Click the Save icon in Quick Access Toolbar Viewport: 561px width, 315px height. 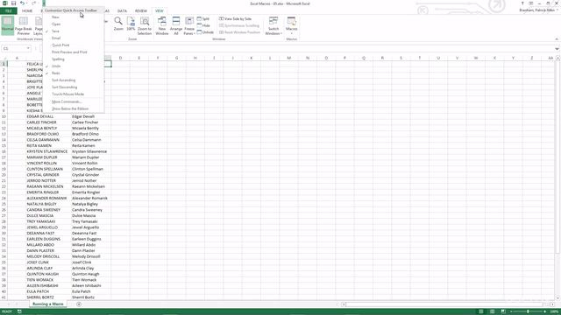point(14,3)
